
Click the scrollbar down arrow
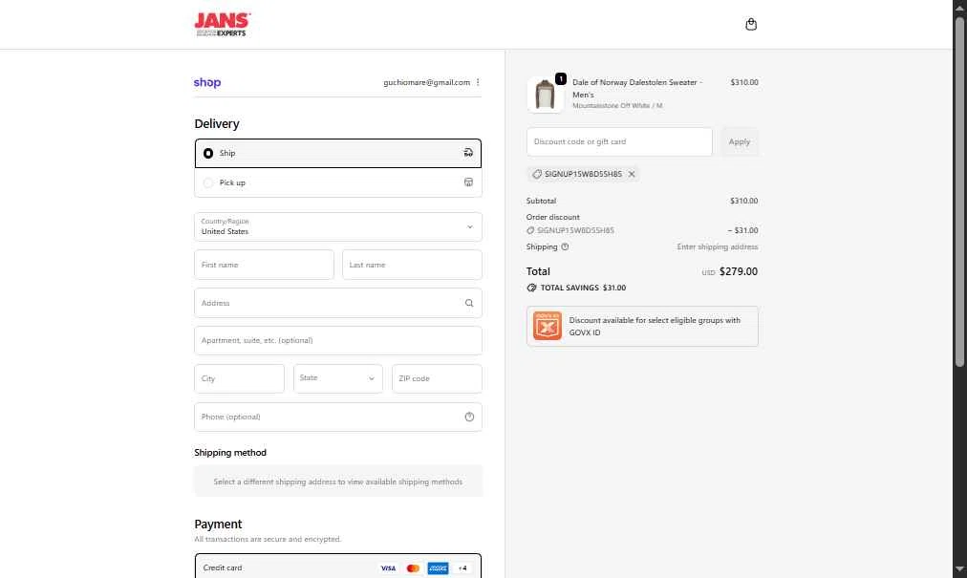[959, 569]
